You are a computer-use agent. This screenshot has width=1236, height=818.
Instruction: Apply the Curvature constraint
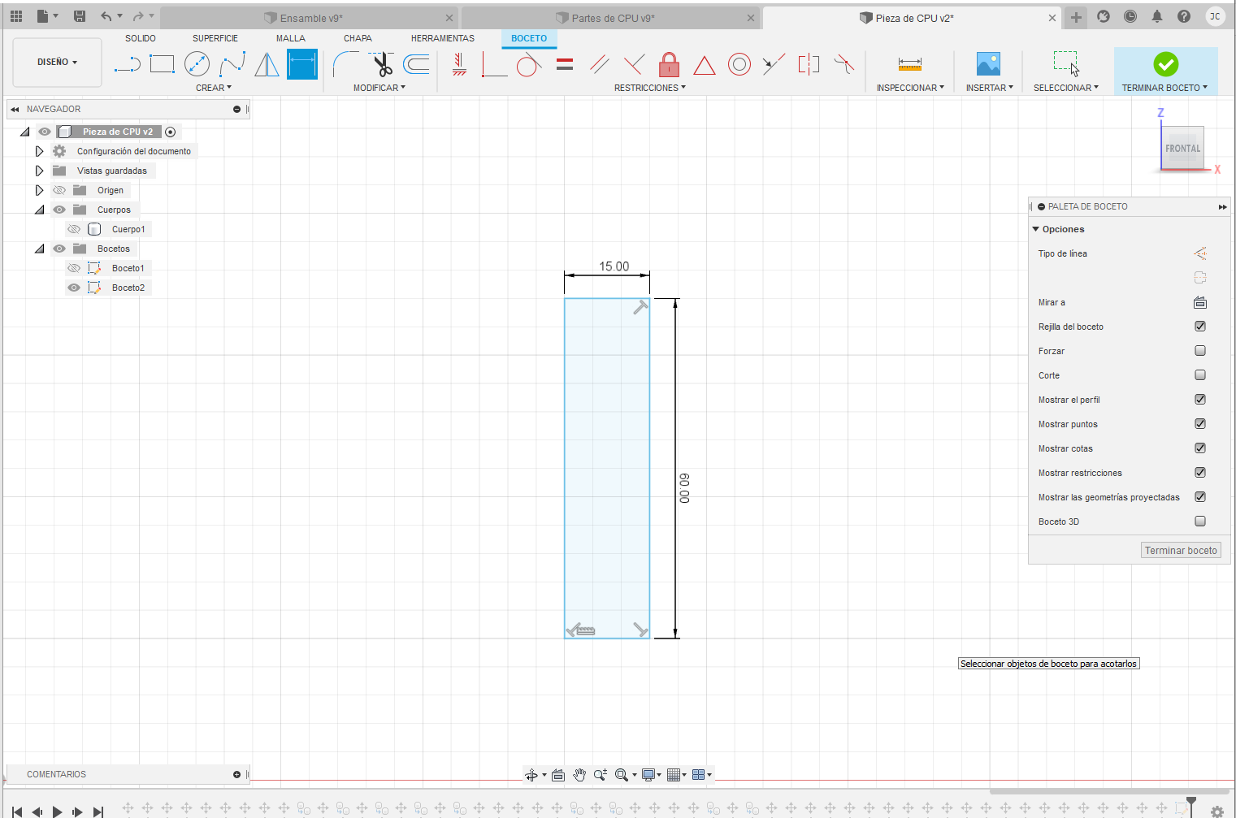[844, 64]
